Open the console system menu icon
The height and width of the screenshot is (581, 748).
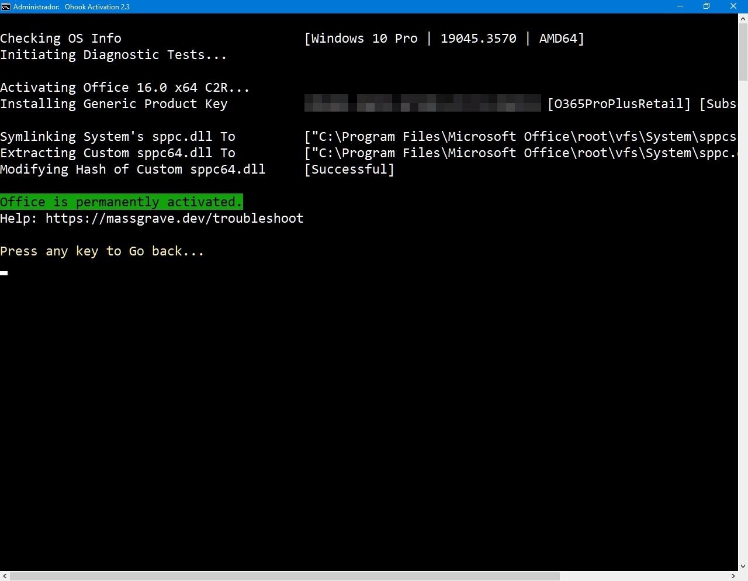[x=6, y=6]
